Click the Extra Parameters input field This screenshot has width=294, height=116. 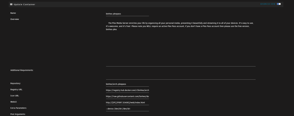point(127,109)
